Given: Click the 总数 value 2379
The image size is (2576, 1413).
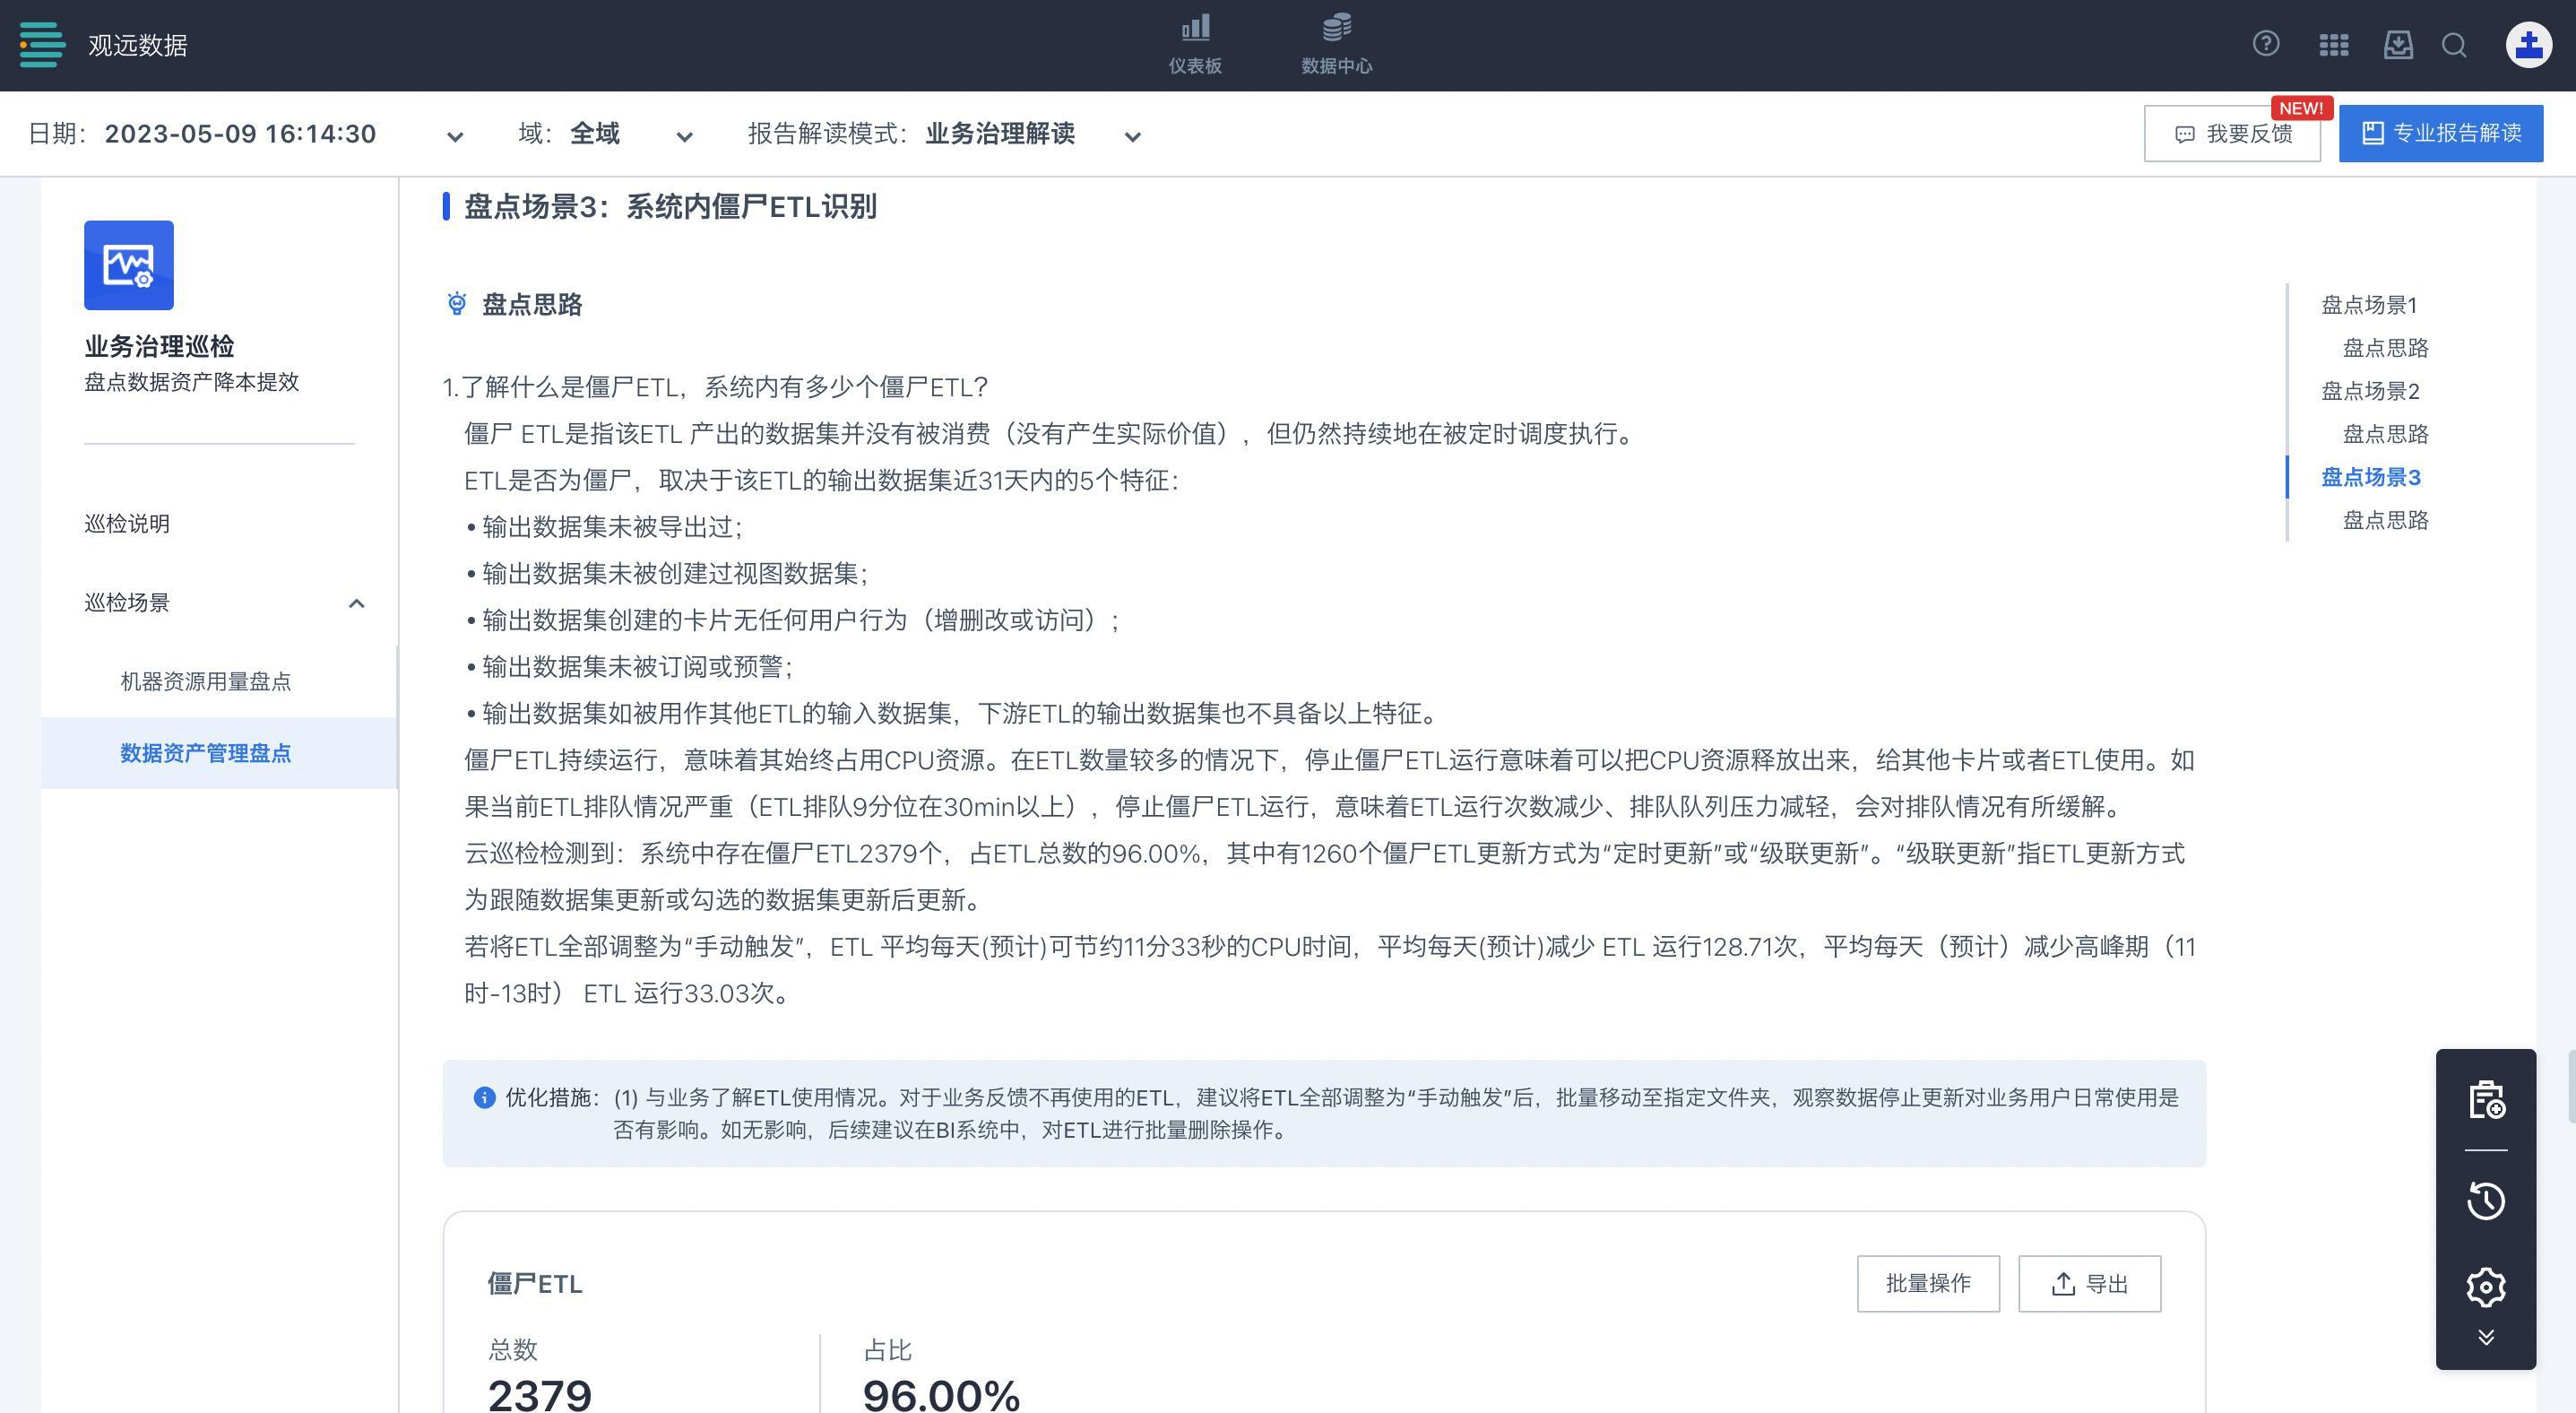Looking at the screenshot, I should [x=540, y=1395].
